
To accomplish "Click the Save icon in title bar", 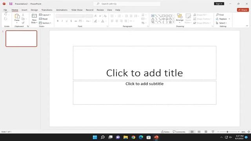I will [11, 4].
